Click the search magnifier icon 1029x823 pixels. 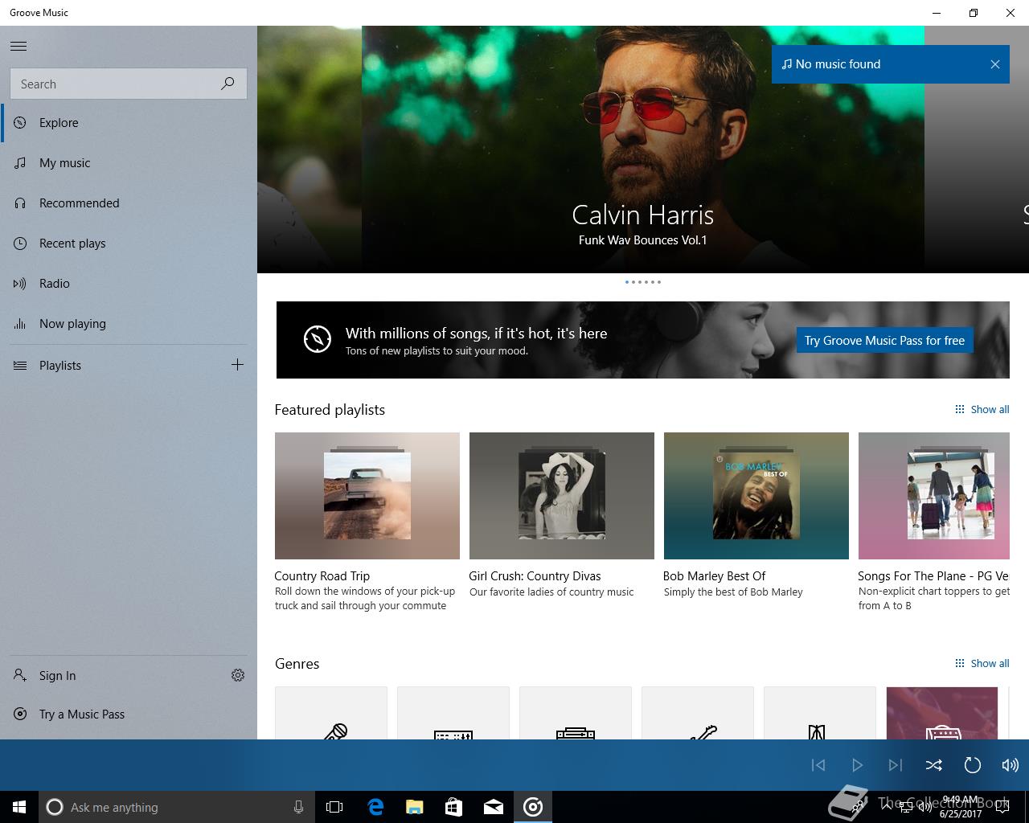tap(228, 84)
